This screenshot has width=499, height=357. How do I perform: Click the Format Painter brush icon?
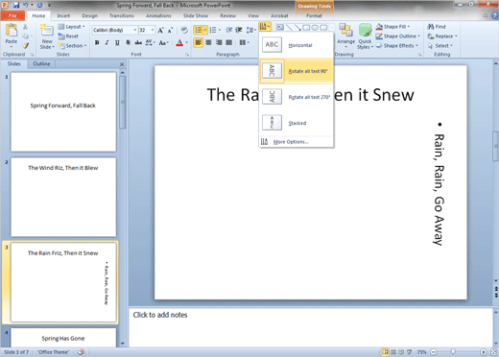point(25,46)
